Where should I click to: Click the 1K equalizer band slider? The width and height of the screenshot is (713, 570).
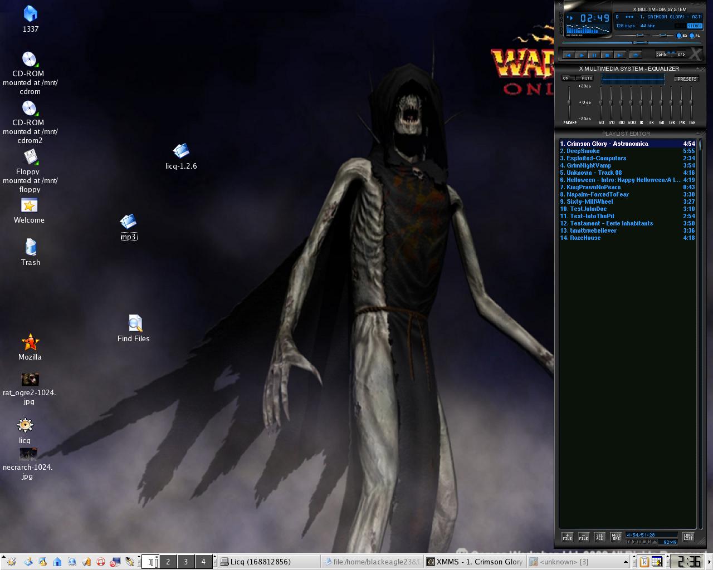[641, 102]
